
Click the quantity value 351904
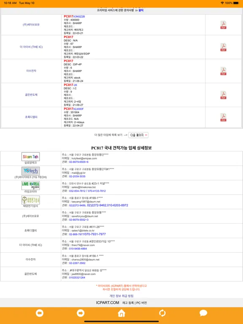(x=75, y=112)
